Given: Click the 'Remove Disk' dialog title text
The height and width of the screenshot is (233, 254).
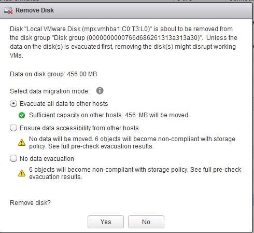Looking at the screenshot, I should (35, 10).
